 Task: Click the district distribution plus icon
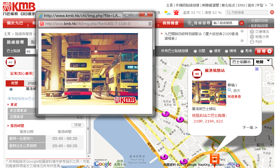252,37
